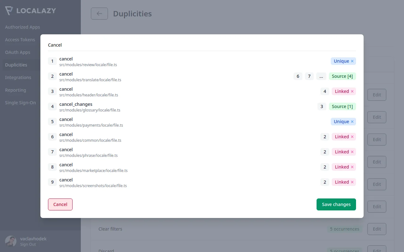The image size is (404, 252).
Task: Click the number 4 chip on the header row
Action: point(324,91)
